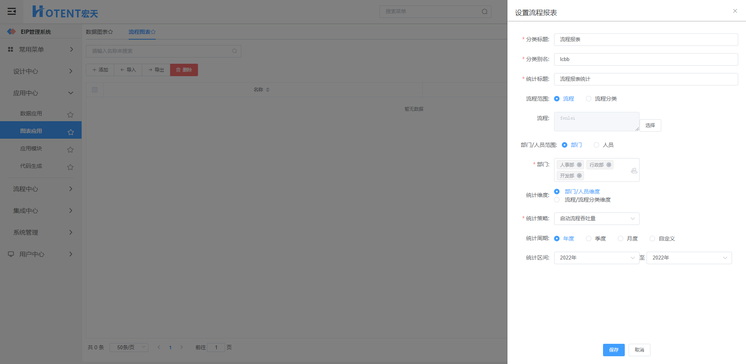Set statistics period to 季度
This screenshot has width=746, height=364.
[589, 239]
